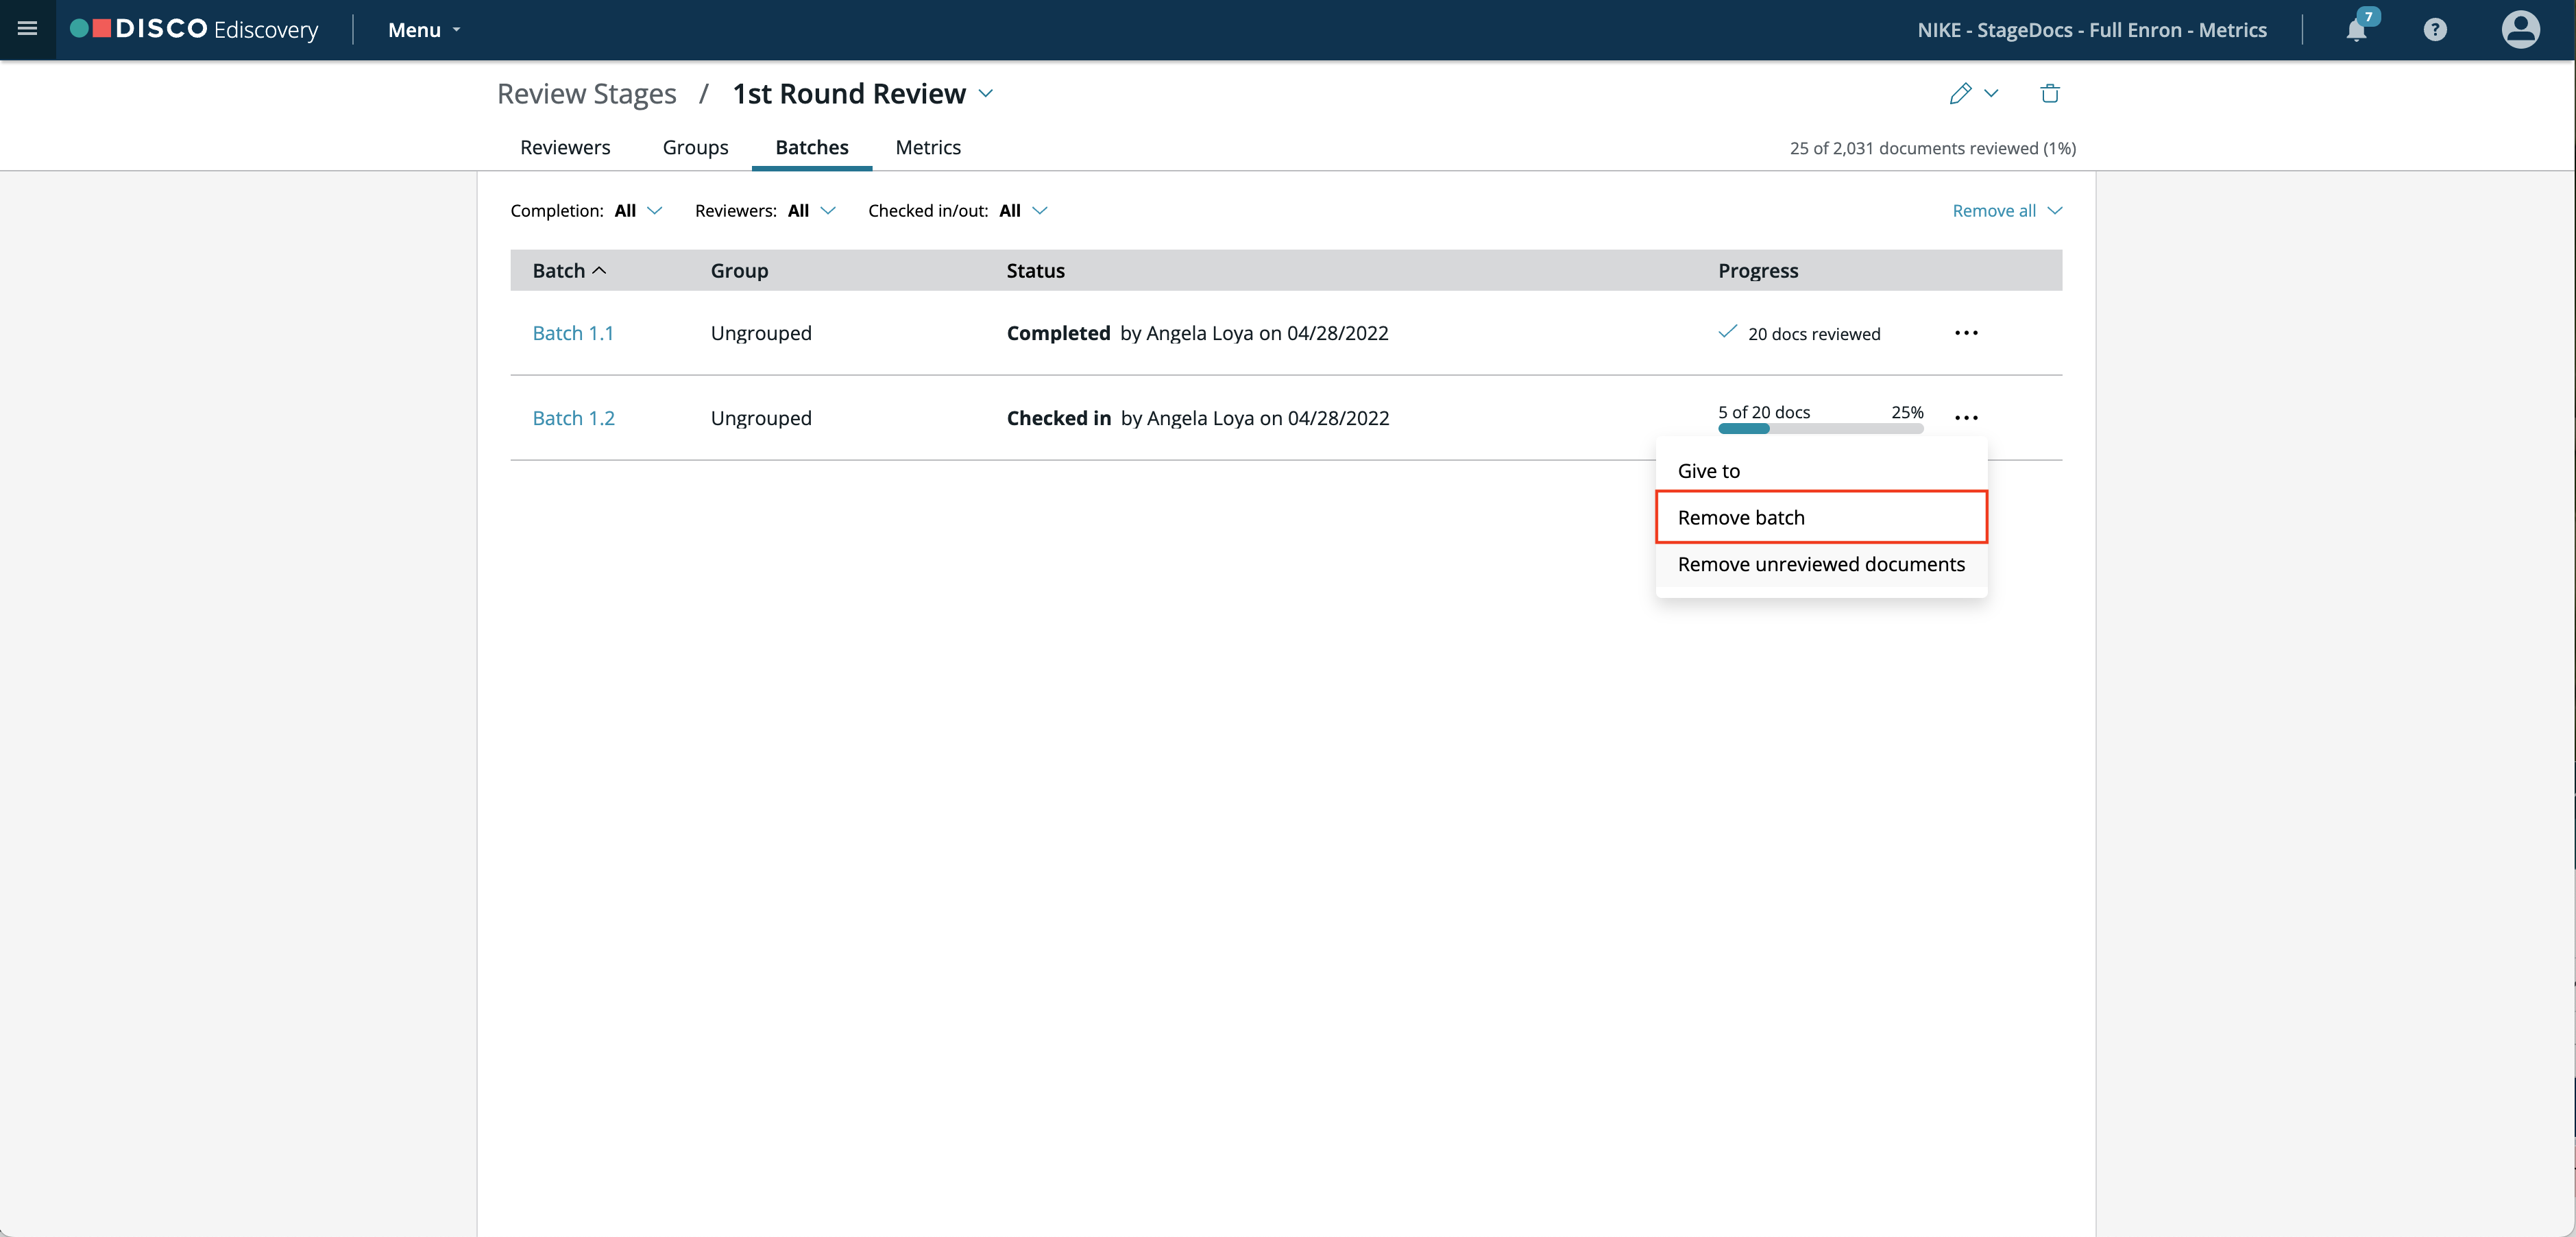Switch to the Metrics tab
The width and height of the screenshot is (2576, 1237).
click(928, 147)
